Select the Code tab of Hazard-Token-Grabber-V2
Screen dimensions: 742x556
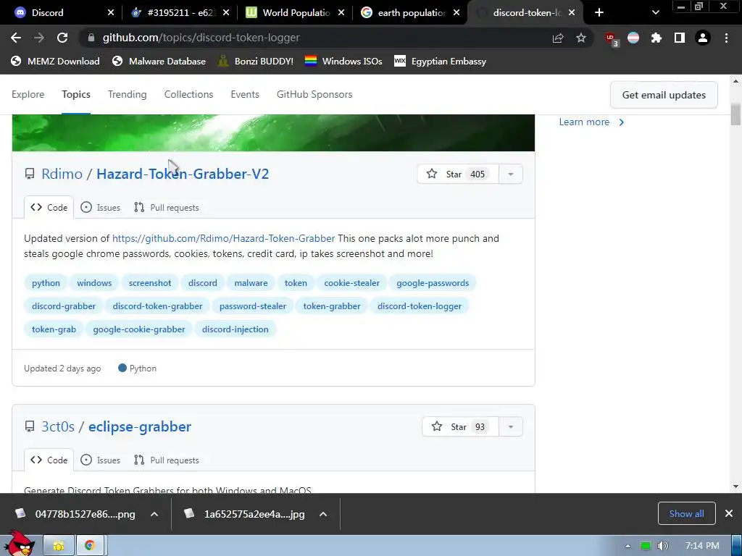49,208
